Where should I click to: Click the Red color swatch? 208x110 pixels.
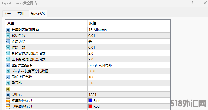[90, 106]
